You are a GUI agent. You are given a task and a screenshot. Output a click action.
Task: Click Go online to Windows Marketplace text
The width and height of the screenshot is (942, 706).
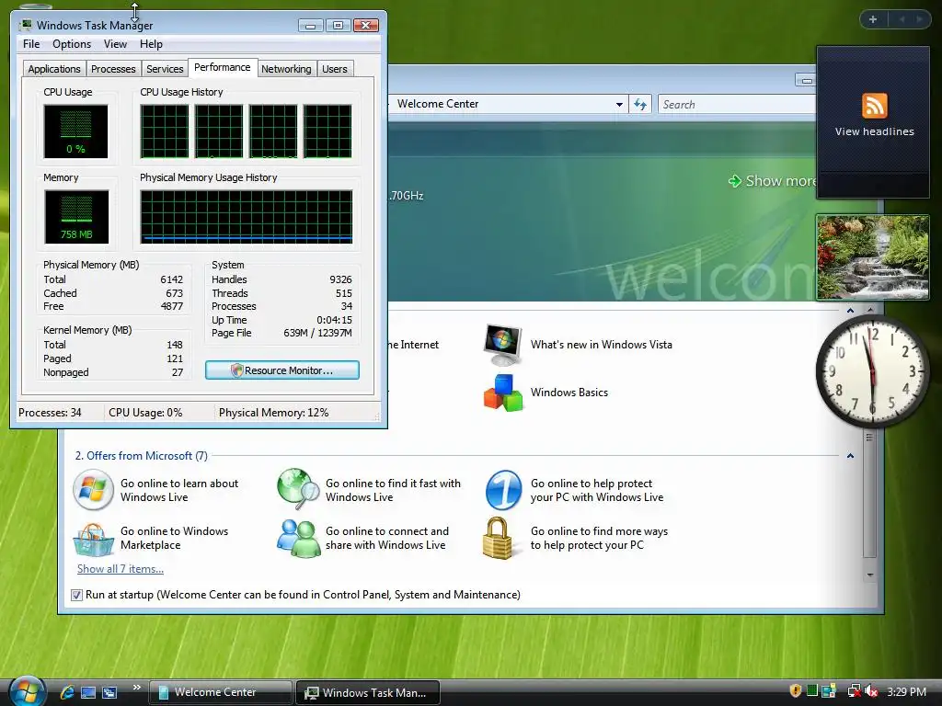174,538
